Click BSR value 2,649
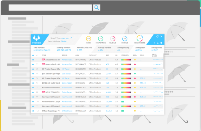Screen dimensions: 201x131 [x=108, y=74]
